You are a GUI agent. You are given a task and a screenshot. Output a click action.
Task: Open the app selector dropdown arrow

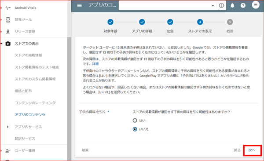(x=213, y=6)
